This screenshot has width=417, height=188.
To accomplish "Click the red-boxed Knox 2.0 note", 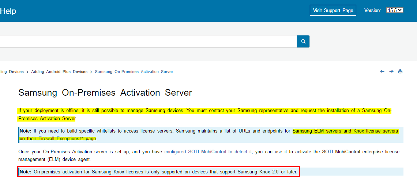I will point(158,172).
